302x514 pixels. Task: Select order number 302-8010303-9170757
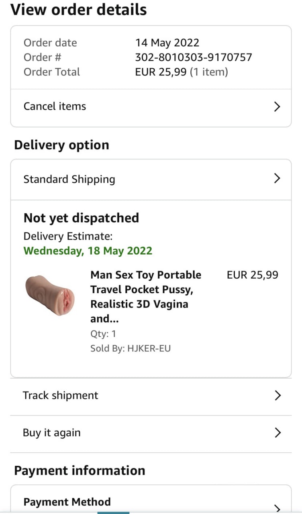coord(194,57)
